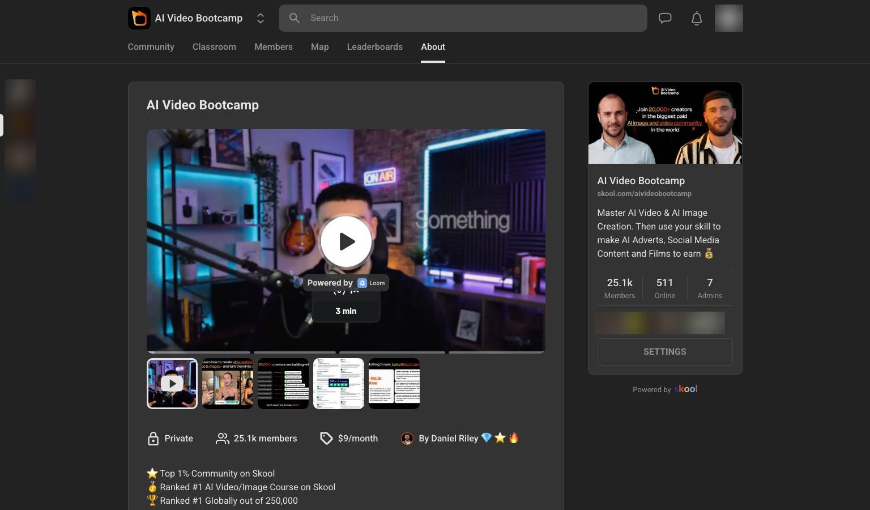The image size is (870, 510).
Task: Open the chat messages icon
Action: (x=665, y=18)
